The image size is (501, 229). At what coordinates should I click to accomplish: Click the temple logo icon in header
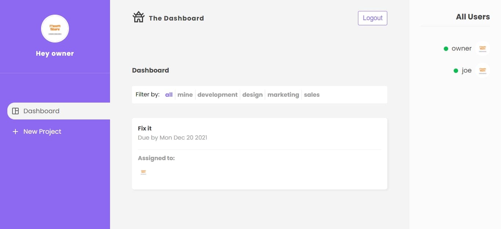click(139, 17)
